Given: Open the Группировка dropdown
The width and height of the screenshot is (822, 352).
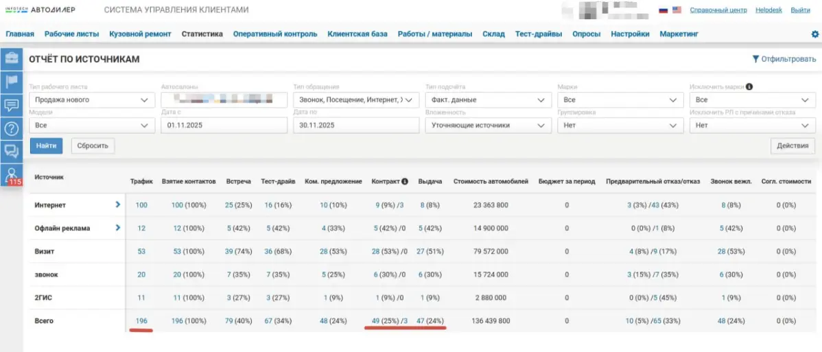Looking at the screenshot, I should pyautogui.click(x=620, y=126).
